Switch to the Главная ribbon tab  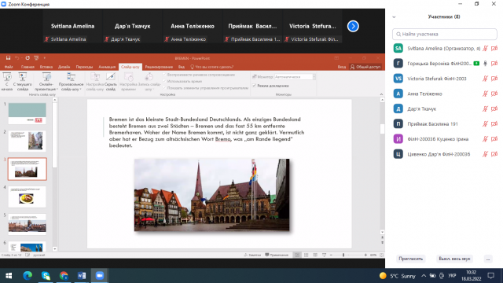pos(28,67)
